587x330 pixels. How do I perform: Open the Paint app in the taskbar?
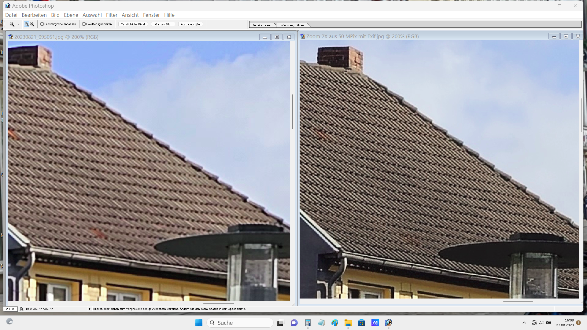click(335, 323)
